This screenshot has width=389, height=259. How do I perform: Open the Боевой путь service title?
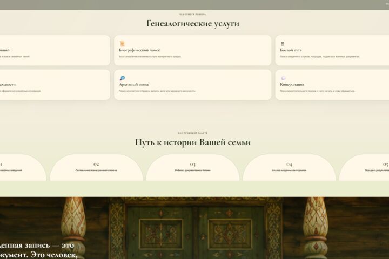(291, 50)
